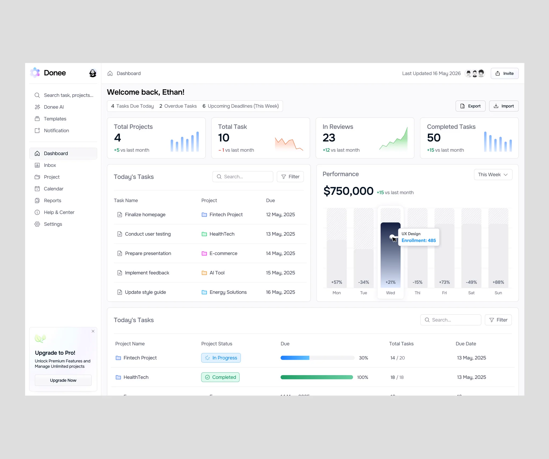The image size is (549, 459).
Task: Click document icon beside Finalize homepage
Action: click(x=120, y=215)
